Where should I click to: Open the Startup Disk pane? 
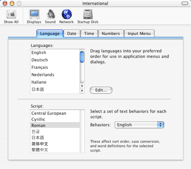(88, 16)
